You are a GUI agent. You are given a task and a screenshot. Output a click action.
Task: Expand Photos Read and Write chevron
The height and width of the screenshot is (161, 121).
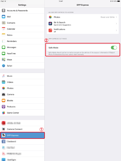[x=116, y=17]
